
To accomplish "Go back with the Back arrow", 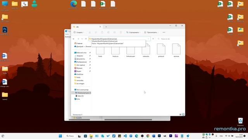I will tap(74, 39).
